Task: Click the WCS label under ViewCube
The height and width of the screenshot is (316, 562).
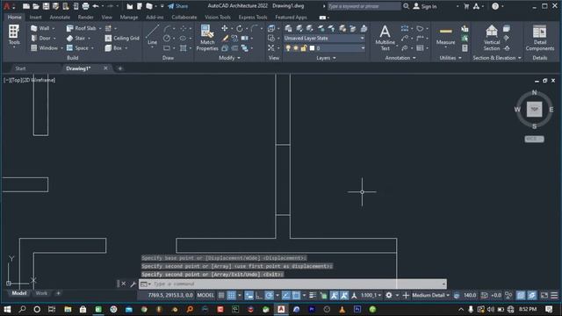Action: 534,139
